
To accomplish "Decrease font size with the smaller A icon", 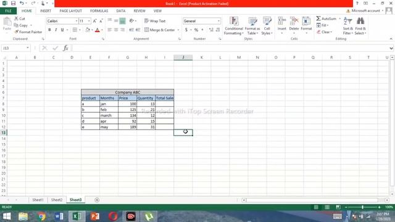I will click(101, 21).
